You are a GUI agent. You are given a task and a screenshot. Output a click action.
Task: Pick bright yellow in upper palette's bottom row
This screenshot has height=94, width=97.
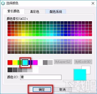pos(23,35)
